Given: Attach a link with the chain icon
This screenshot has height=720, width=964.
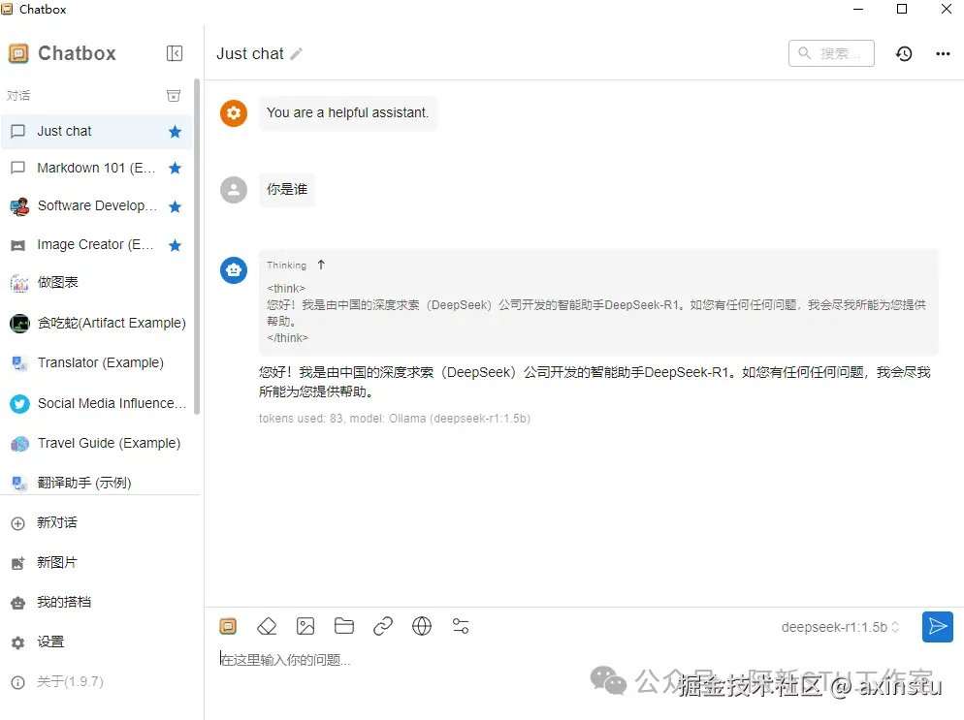Looking at the screenshot, I should point(383,626).
